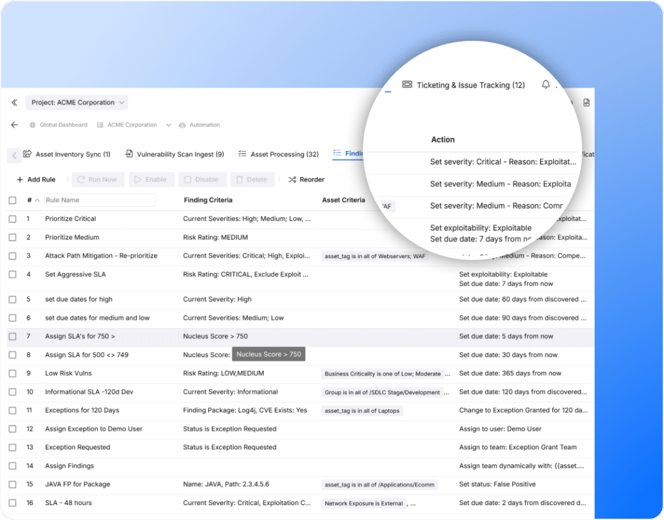Click the Rule Name filter field
The image size is (664, 520).
coord(100,200)
